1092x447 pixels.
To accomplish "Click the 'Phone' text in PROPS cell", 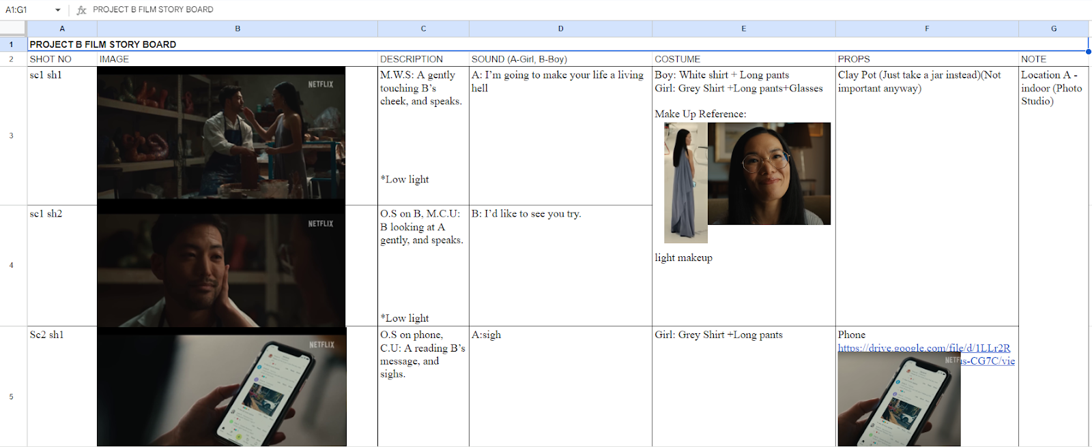I will coord(852,335).
